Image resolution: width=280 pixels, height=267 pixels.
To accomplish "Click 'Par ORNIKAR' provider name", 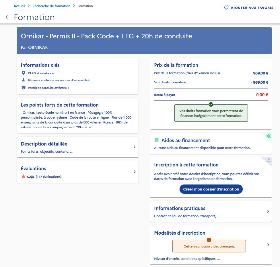I will click(34, 48).
